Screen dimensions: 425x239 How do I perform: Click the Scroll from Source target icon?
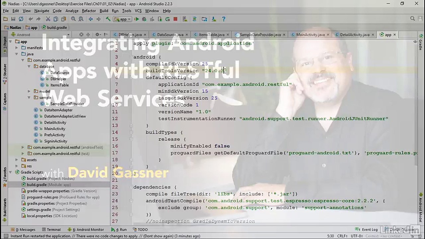tap(81, 35)
